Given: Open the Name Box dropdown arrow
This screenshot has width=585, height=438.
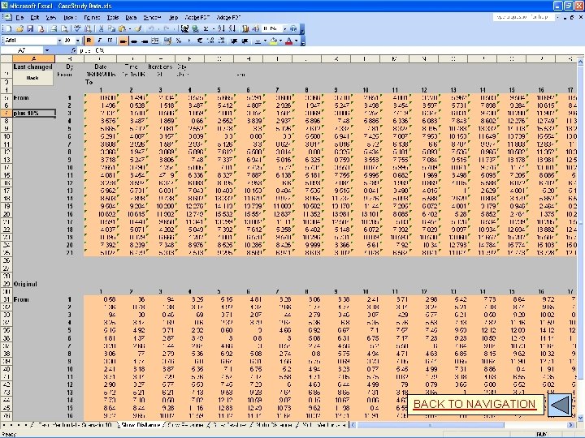Looking at the screenshot, I should pyautogui.click(x=46, y=50).
